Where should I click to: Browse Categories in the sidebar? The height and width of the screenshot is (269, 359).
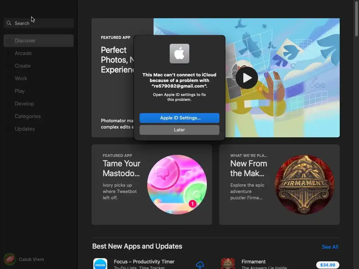[28, 116]
